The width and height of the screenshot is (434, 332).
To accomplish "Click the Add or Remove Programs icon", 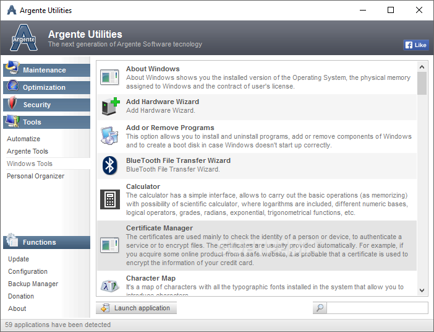I will tap(109, 136).
